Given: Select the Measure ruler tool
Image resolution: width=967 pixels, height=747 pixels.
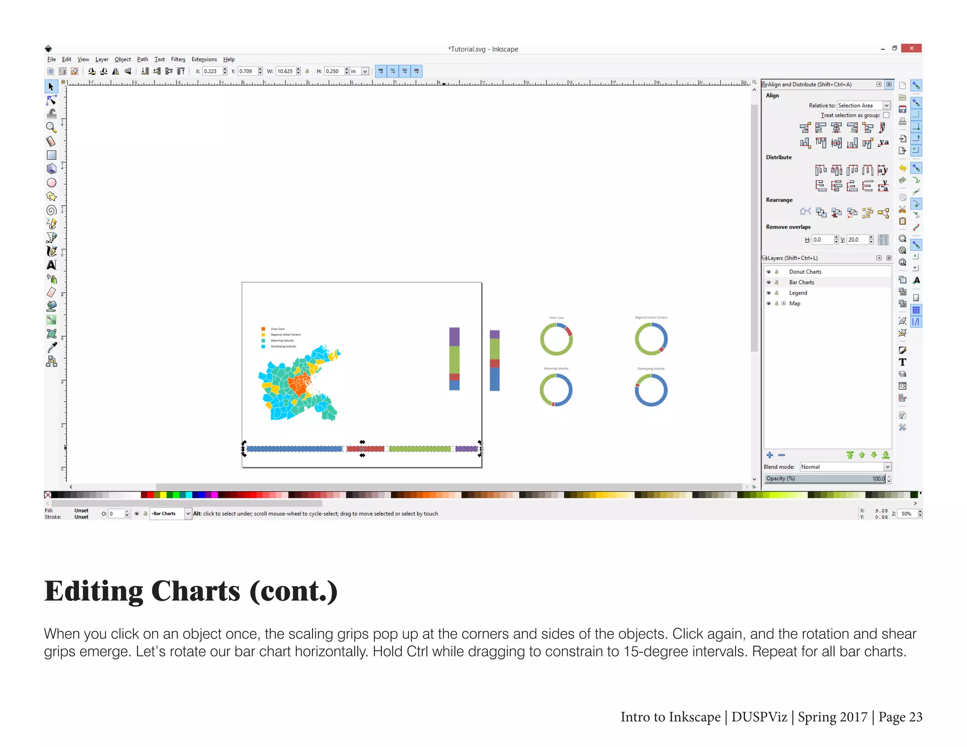Looking at the screenshot, I should [x=51, y=141].
